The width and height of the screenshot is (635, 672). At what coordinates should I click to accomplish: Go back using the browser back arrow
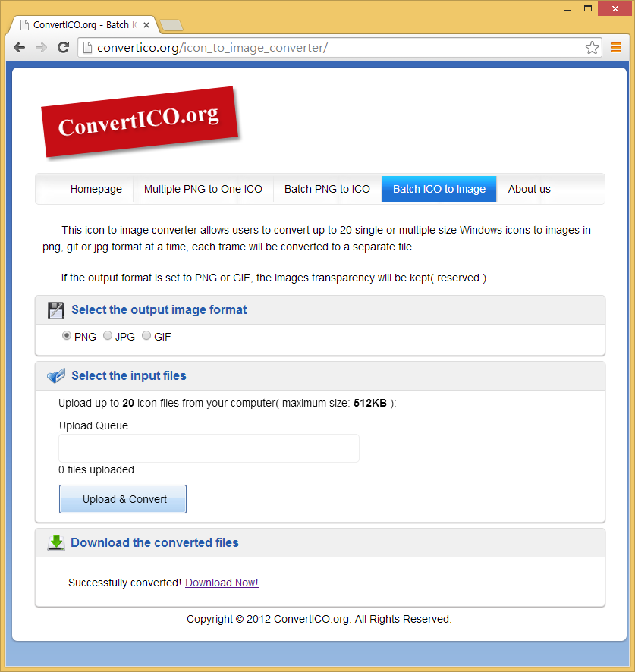20,48
